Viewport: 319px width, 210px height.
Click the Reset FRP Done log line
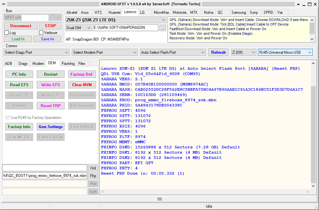point(143,173)
